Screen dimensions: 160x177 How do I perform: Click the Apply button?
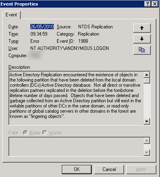pos(141,169)
